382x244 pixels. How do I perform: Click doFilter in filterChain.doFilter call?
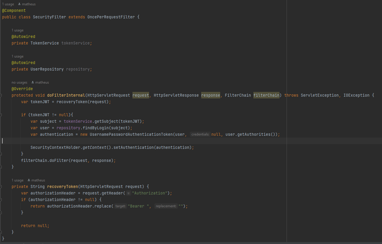tap(59, 161)
